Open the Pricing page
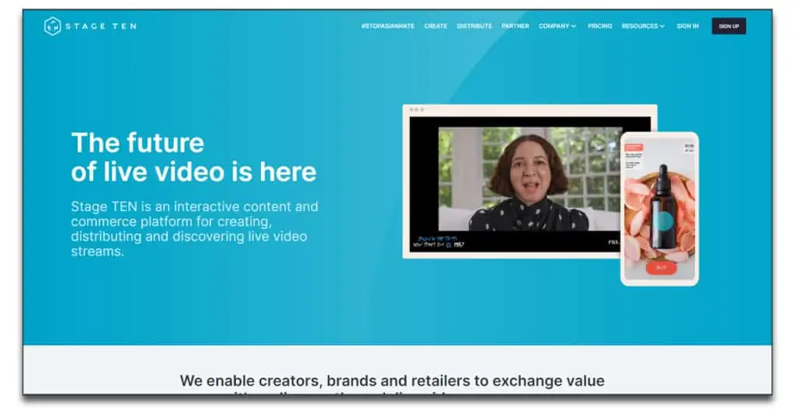This screenshot has width=795, height=409. coord(600,26)
